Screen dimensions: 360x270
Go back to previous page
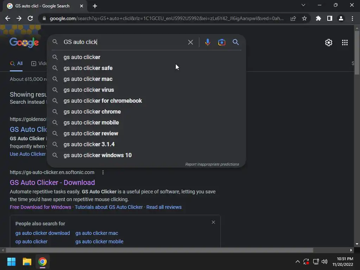point(8,18)
